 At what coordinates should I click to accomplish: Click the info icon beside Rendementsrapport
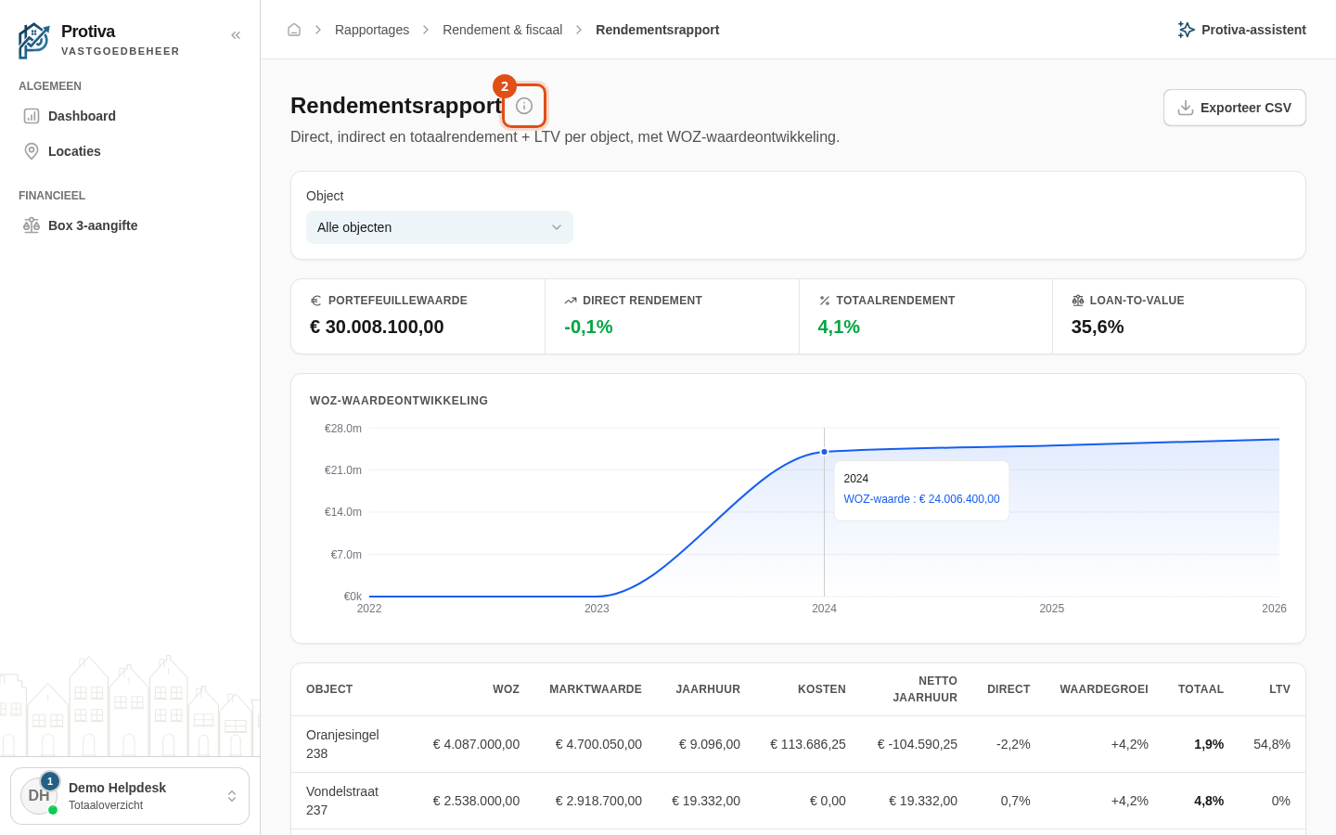(524, 106)
